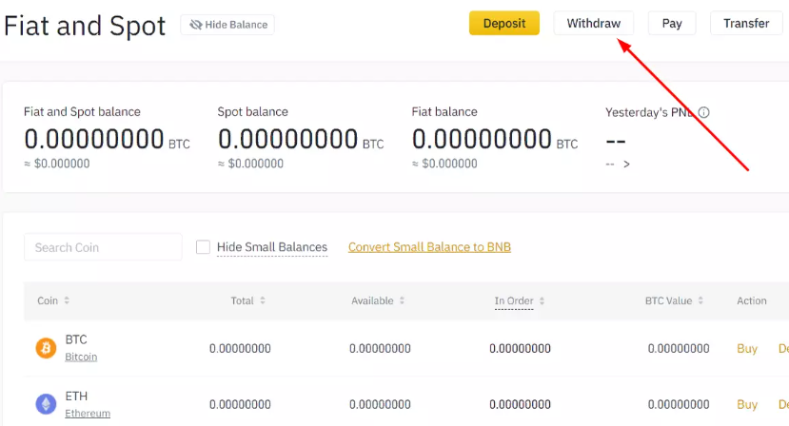789x426 pixels.
Task: Open the Ethereum coin link
Action: [x=88, y=413]
